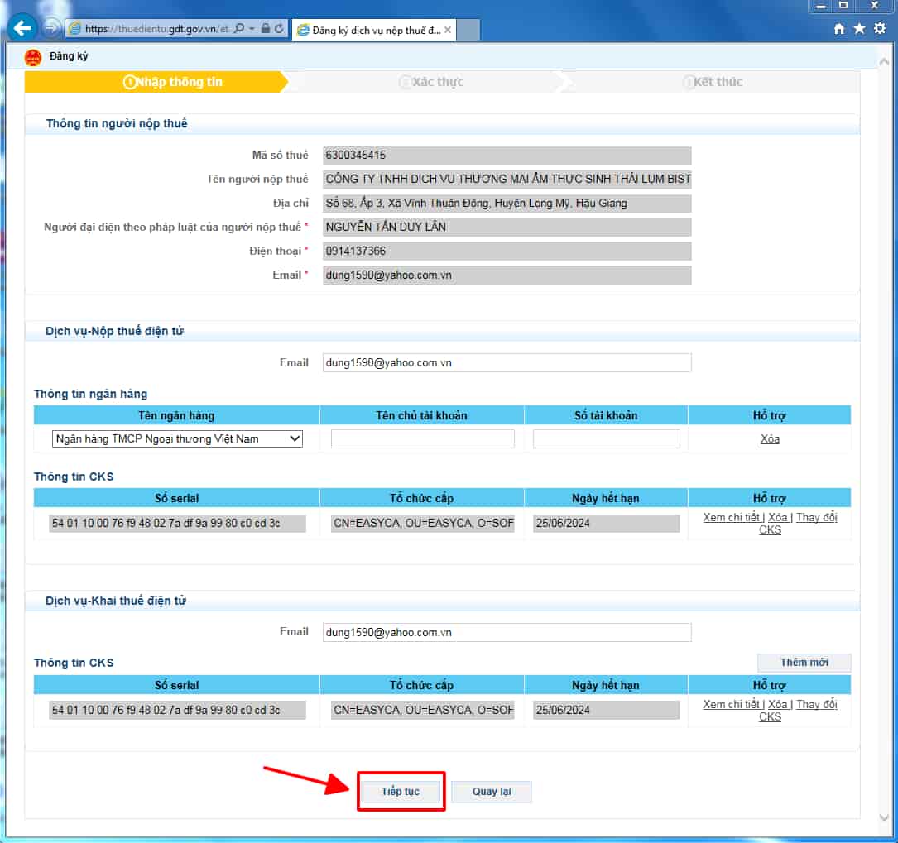Open Favorites with the star icon
Viewport: 898px width, 843px height.
[x=859, y=28]
